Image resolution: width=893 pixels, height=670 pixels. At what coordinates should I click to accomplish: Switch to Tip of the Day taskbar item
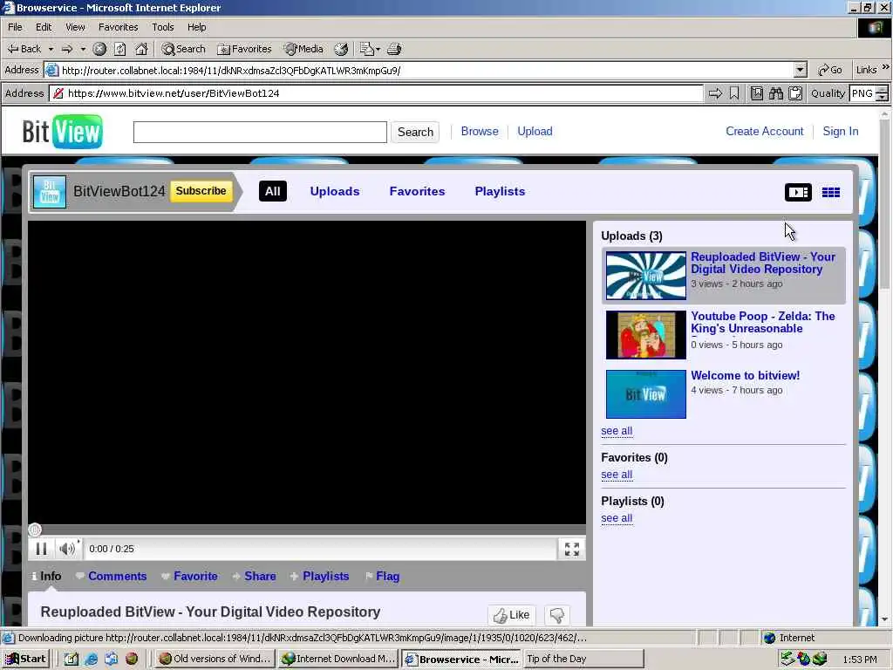coord(583,659)
